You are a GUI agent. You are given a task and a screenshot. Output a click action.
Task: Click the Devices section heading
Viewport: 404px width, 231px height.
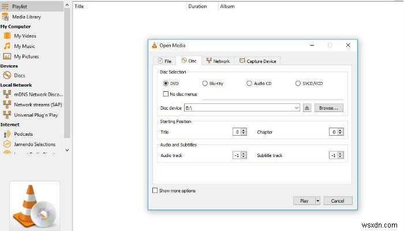(9, 66)
